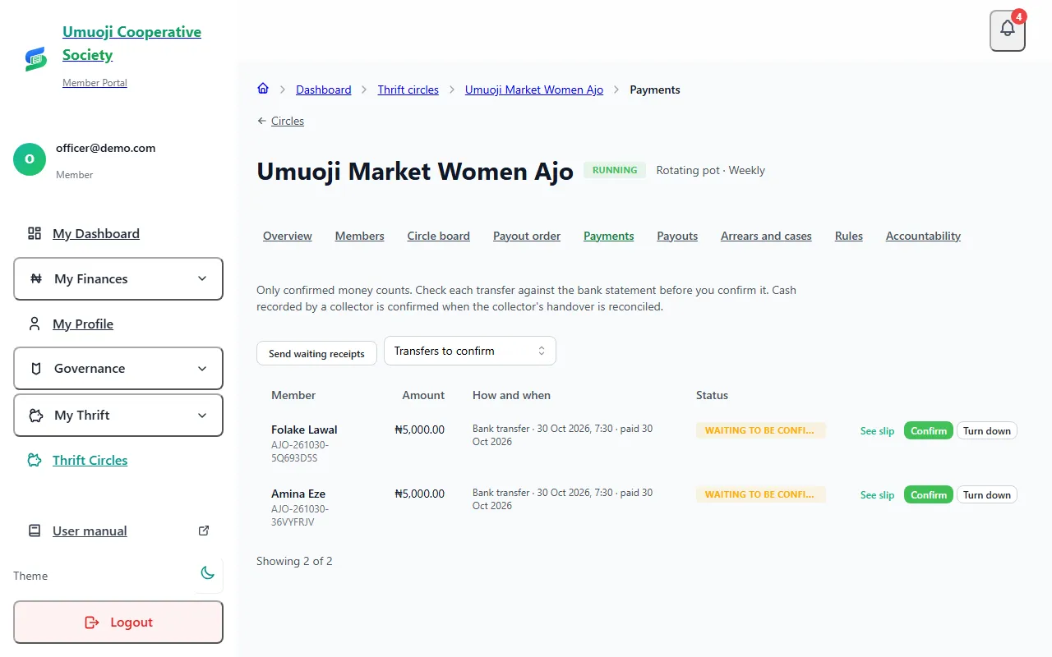The image size is (1052, 657).
Task: Click Thrift circles breadcrumb link
Action: pyautogui.click(x=408, y=90)
